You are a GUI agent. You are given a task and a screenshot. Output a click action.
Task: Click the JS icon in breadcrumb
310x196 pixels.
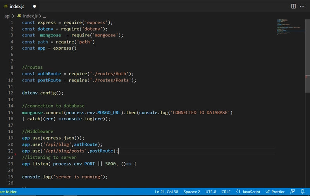click(19, 16)
